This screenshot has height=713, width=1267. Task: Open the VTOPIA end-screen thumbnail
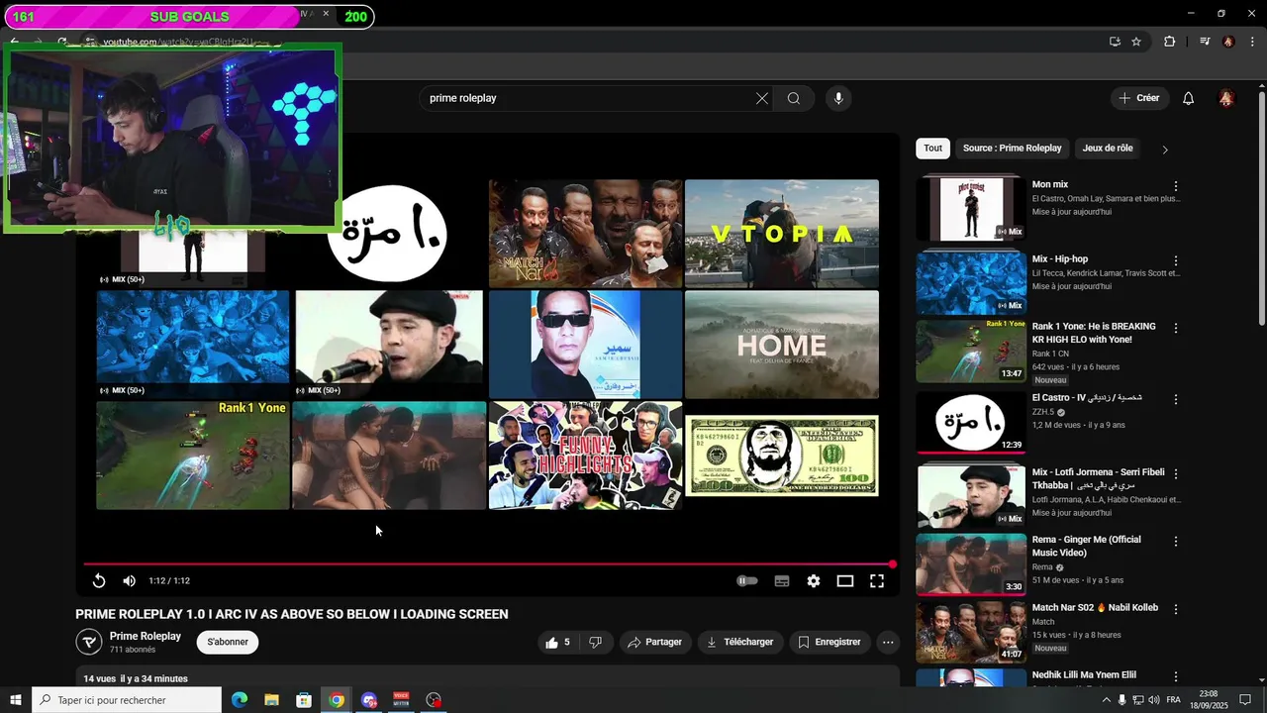[x=782, y=234]
